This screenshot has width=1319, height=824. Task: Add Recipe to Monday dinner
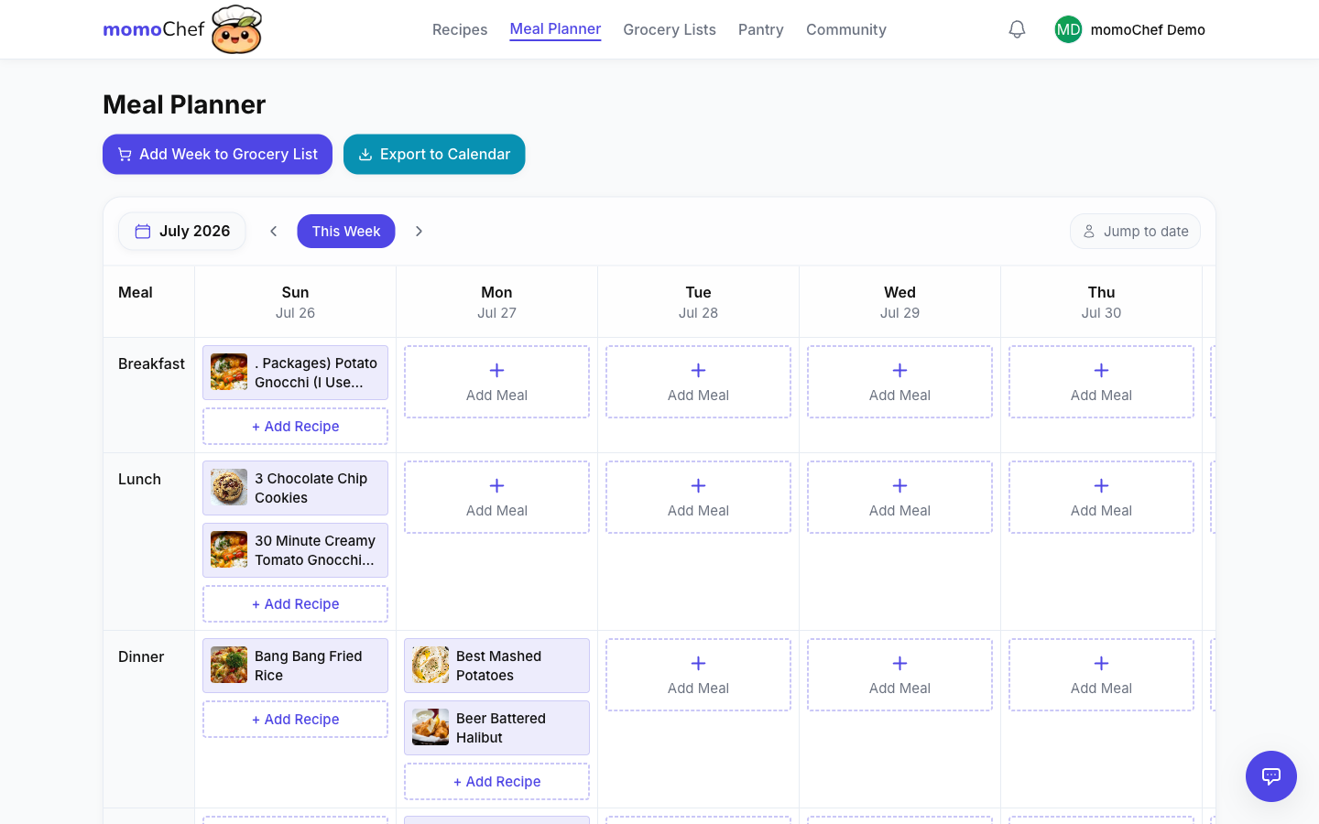coord(496,782)
